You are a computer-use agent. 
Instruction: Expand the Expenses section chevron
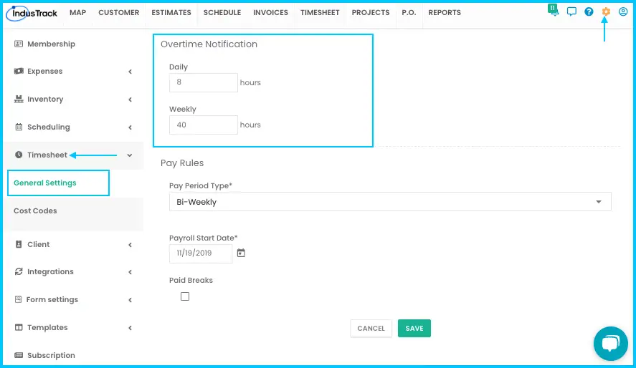130,72
